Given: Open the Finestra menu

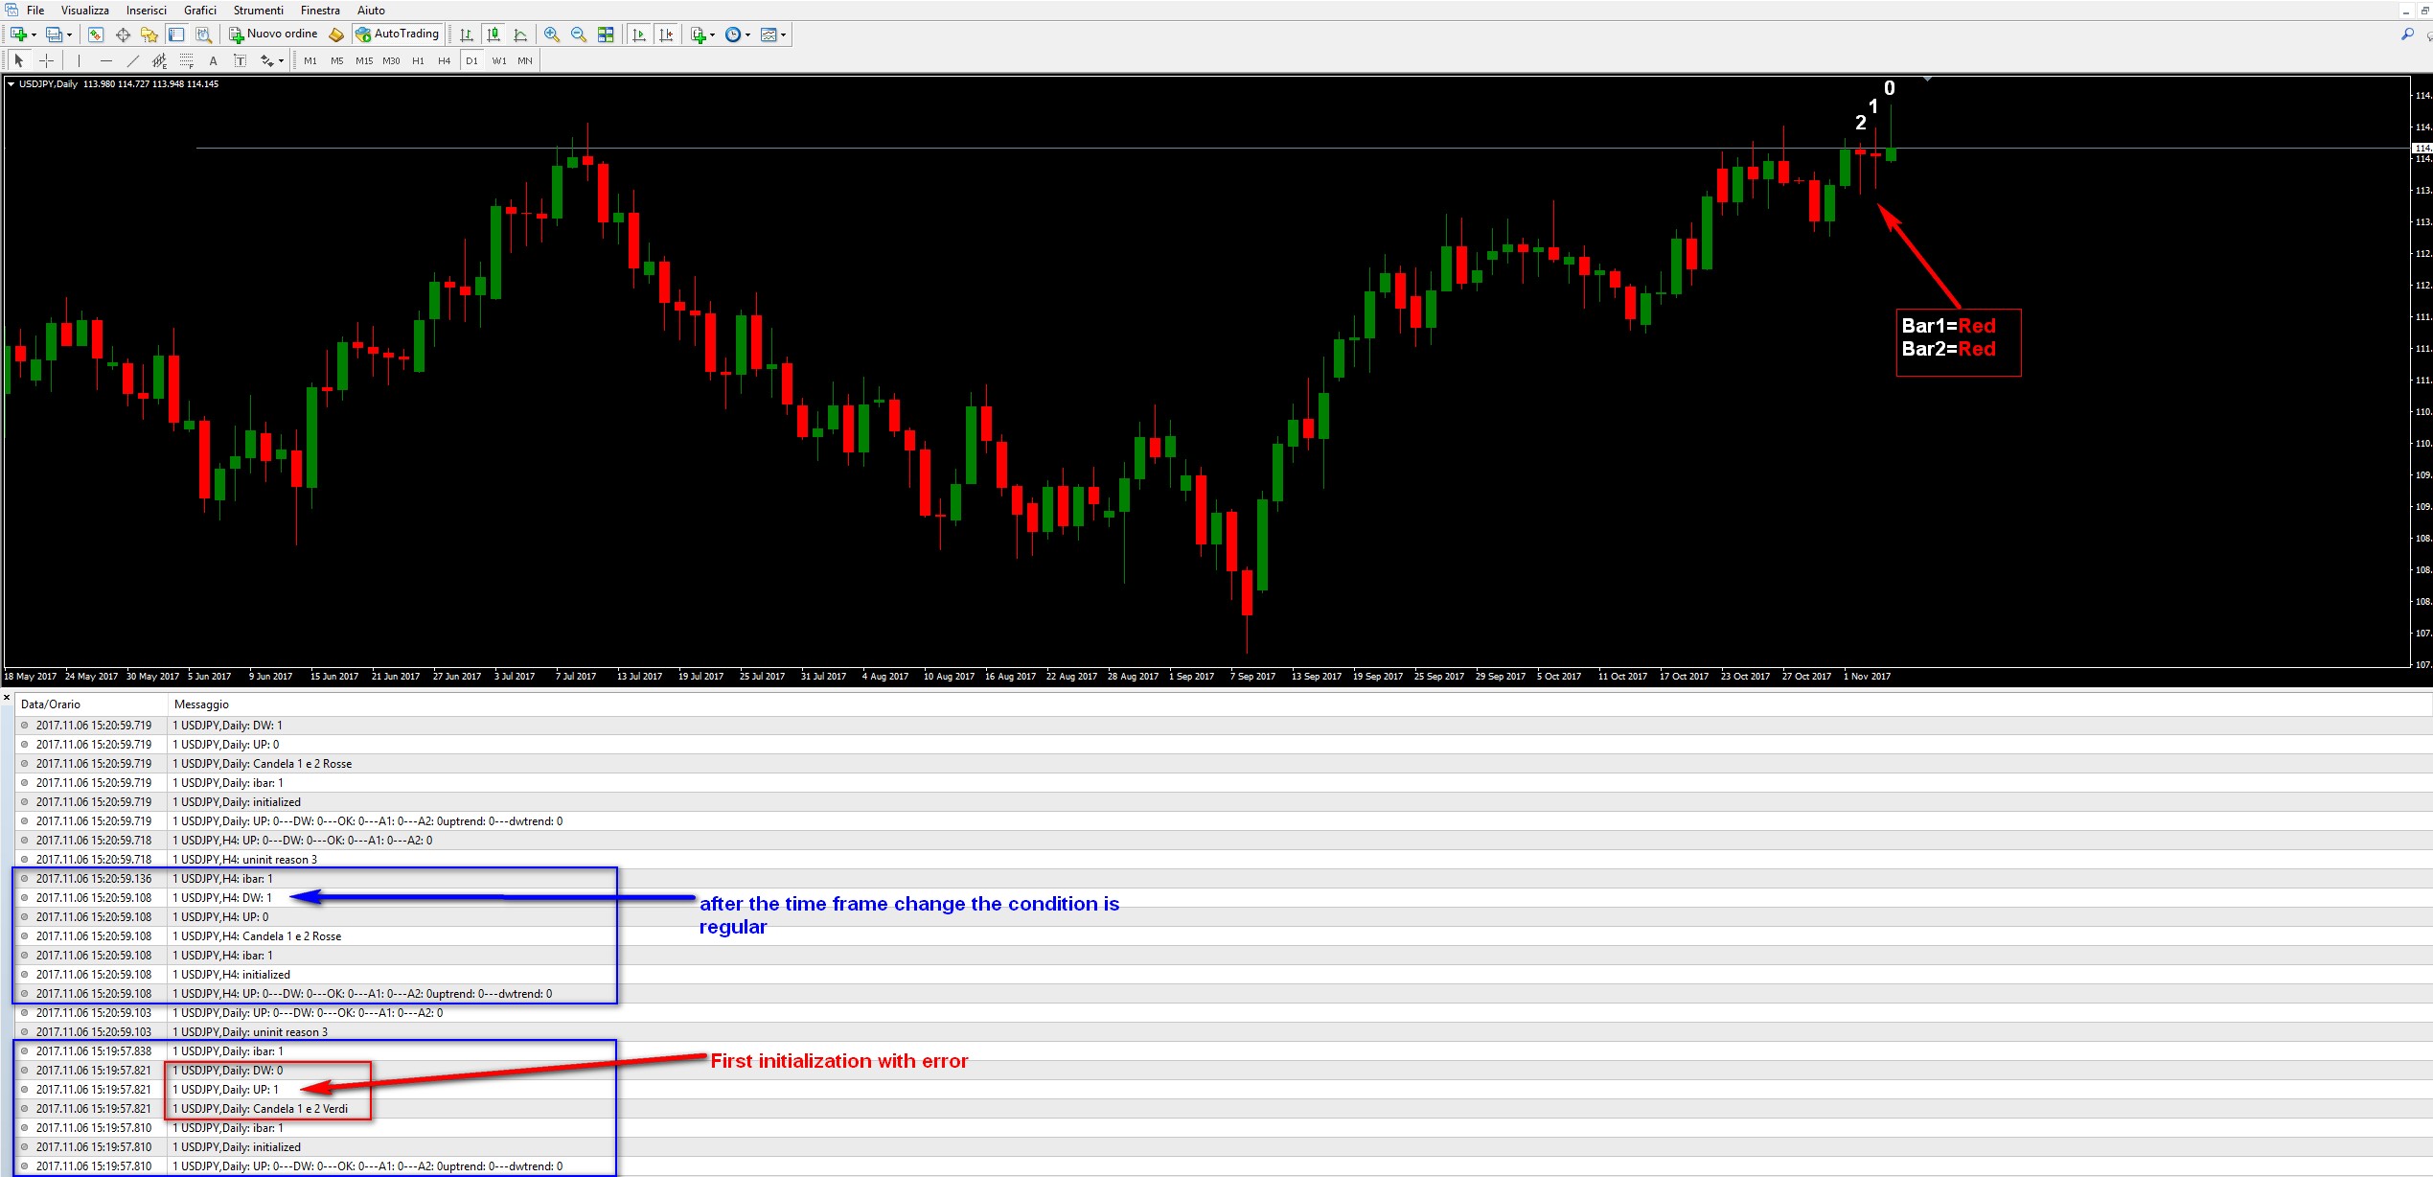Looking at the screenshot, I should (x=320, y=11).
